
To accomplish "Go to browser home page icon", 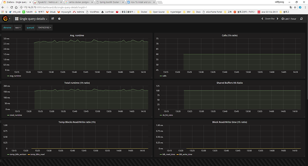I will point(16,7).
